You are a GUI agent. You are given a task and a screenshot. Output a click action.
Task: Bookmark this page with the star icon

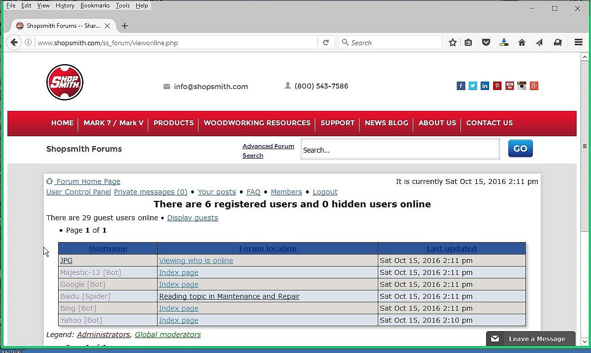tap(453, 43)
